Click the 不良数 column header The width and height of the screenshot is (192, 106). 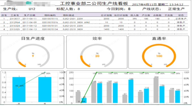(168, 15)
